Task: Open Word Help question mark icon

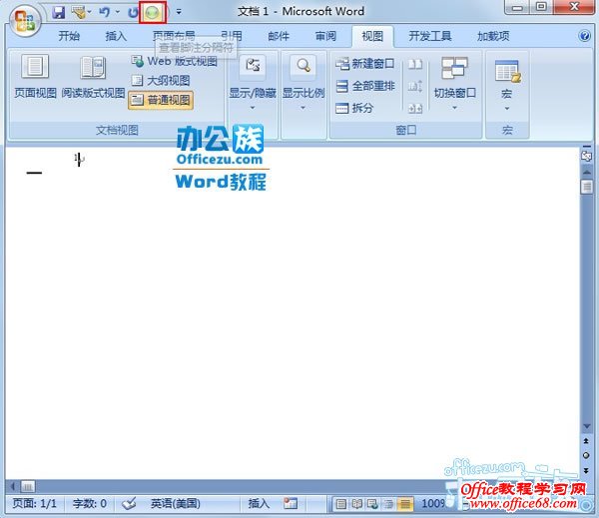Action: point(584,36)
